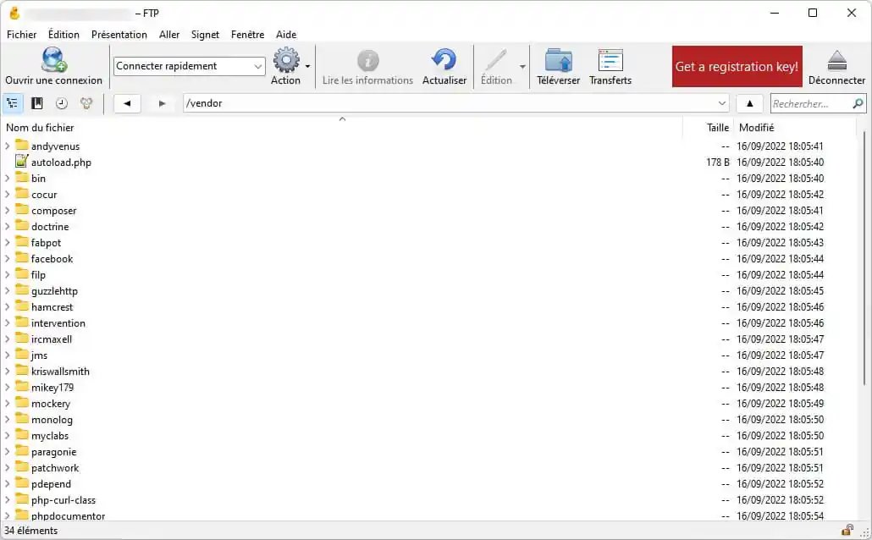This screenshot has height=540, width=872.
Task: Open the Aller menu
Action: [169, 35]
